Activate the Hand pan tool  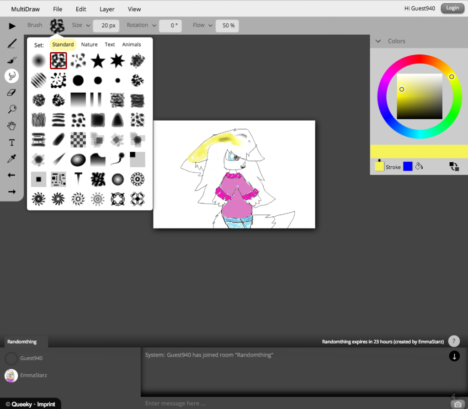12,126
